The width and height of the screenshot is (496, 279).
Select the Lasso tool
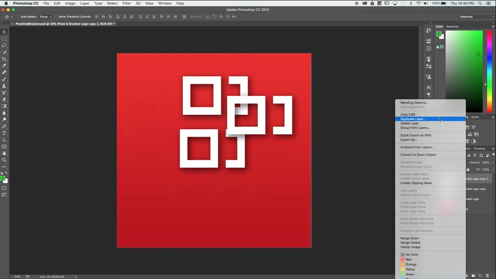4,46
